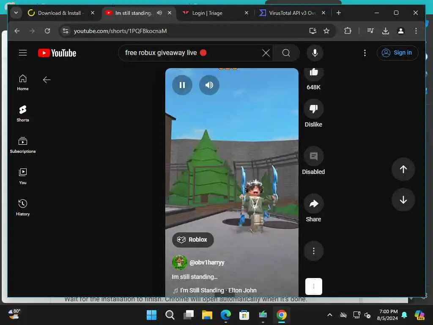Dislike this short
Image resolution: width=433 pixels, height=325 pixels.
point(313,109)
